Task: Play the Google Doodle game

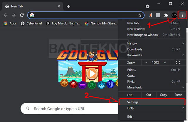Action: tap(92, 74)
